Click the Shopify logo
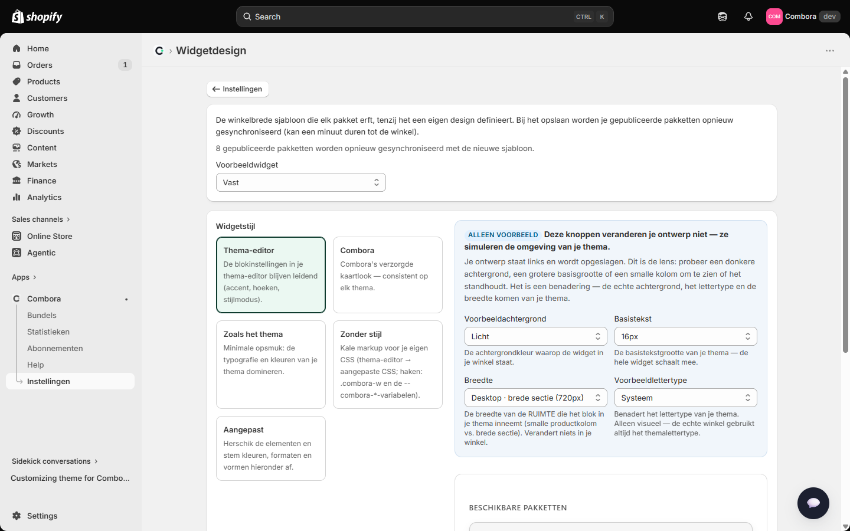Viewport: 850px width, 531px height. (37, 17)
